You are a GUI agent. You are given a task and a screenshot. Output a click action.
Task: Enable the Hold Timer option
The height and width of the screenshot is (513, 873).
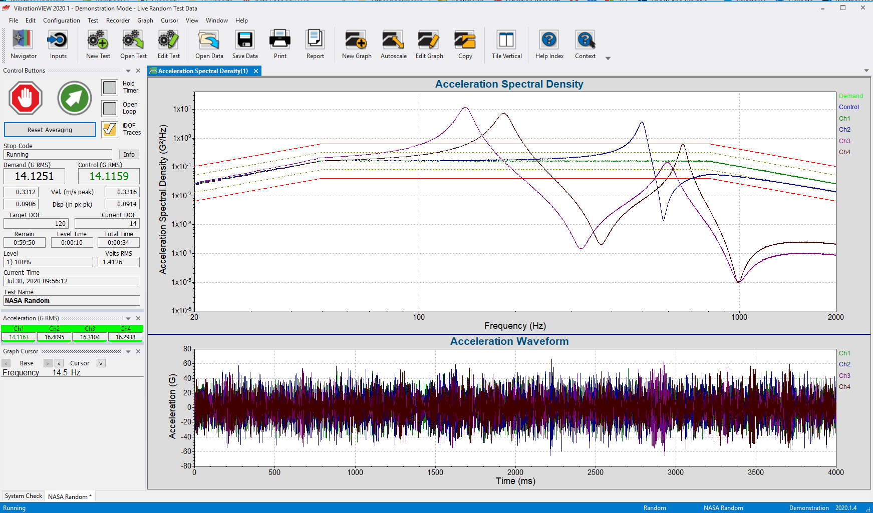[x=109, y=88]
